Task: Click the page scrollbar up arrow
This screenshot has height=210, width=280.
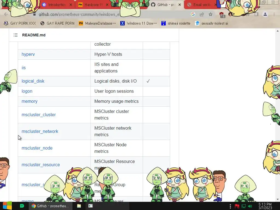Action: coord(278,31)
